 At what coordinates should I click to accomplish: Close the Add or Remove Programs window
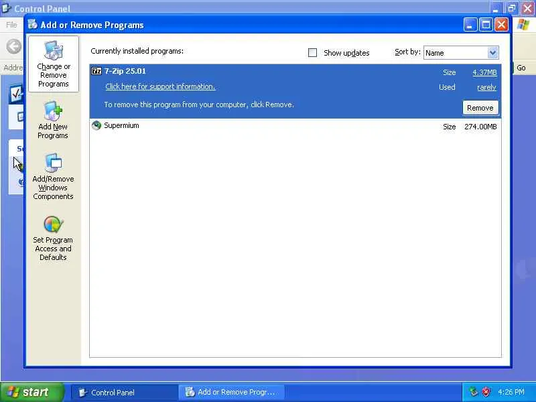(x=501, y=25)
